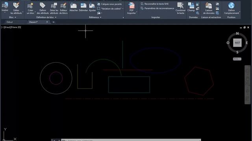The image size is (252, 141).
Task: Open Gérer les attributs manager
Action: coord(54,8)
